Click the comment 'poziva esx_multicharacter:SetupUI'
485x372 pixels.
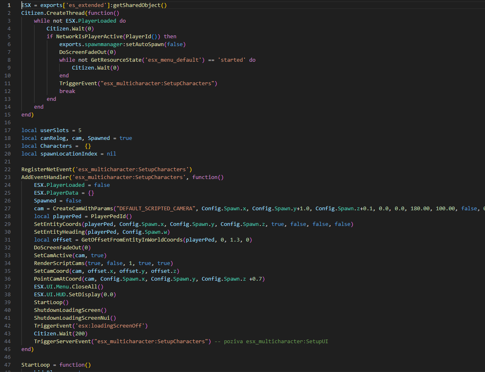tap(276, 342)
